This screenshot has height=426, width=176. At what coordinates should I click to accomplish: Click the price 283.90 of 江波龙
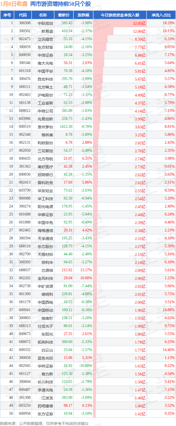[x=67, y=398]
